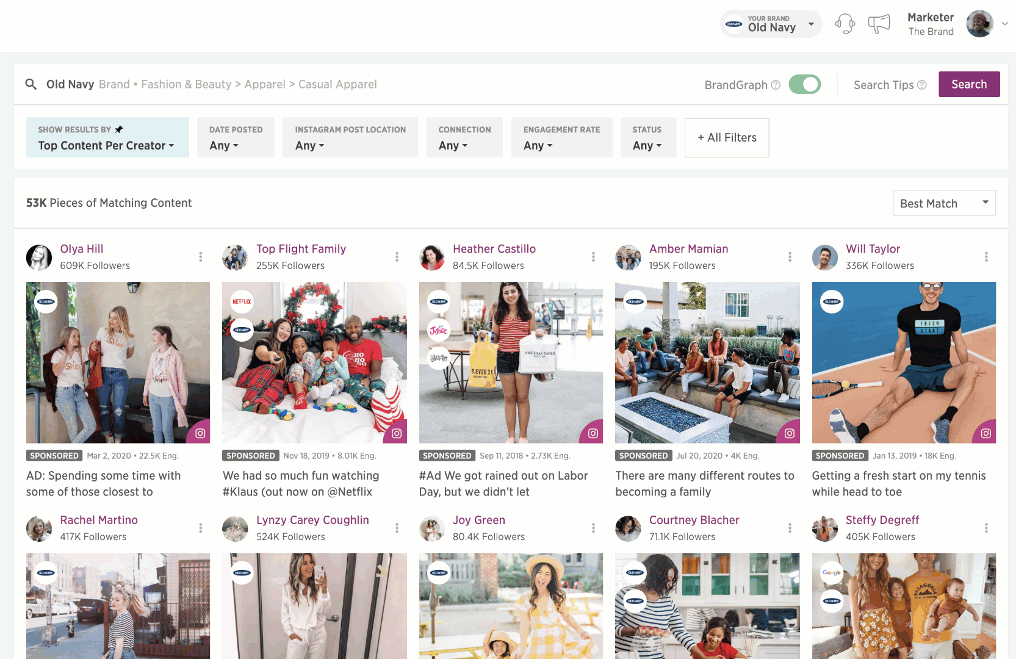Image resolution: width=1016 pixels, height=659 pixels.
Task: Click Instagram icon on Top Flight Family post
Action: (397, 433)
